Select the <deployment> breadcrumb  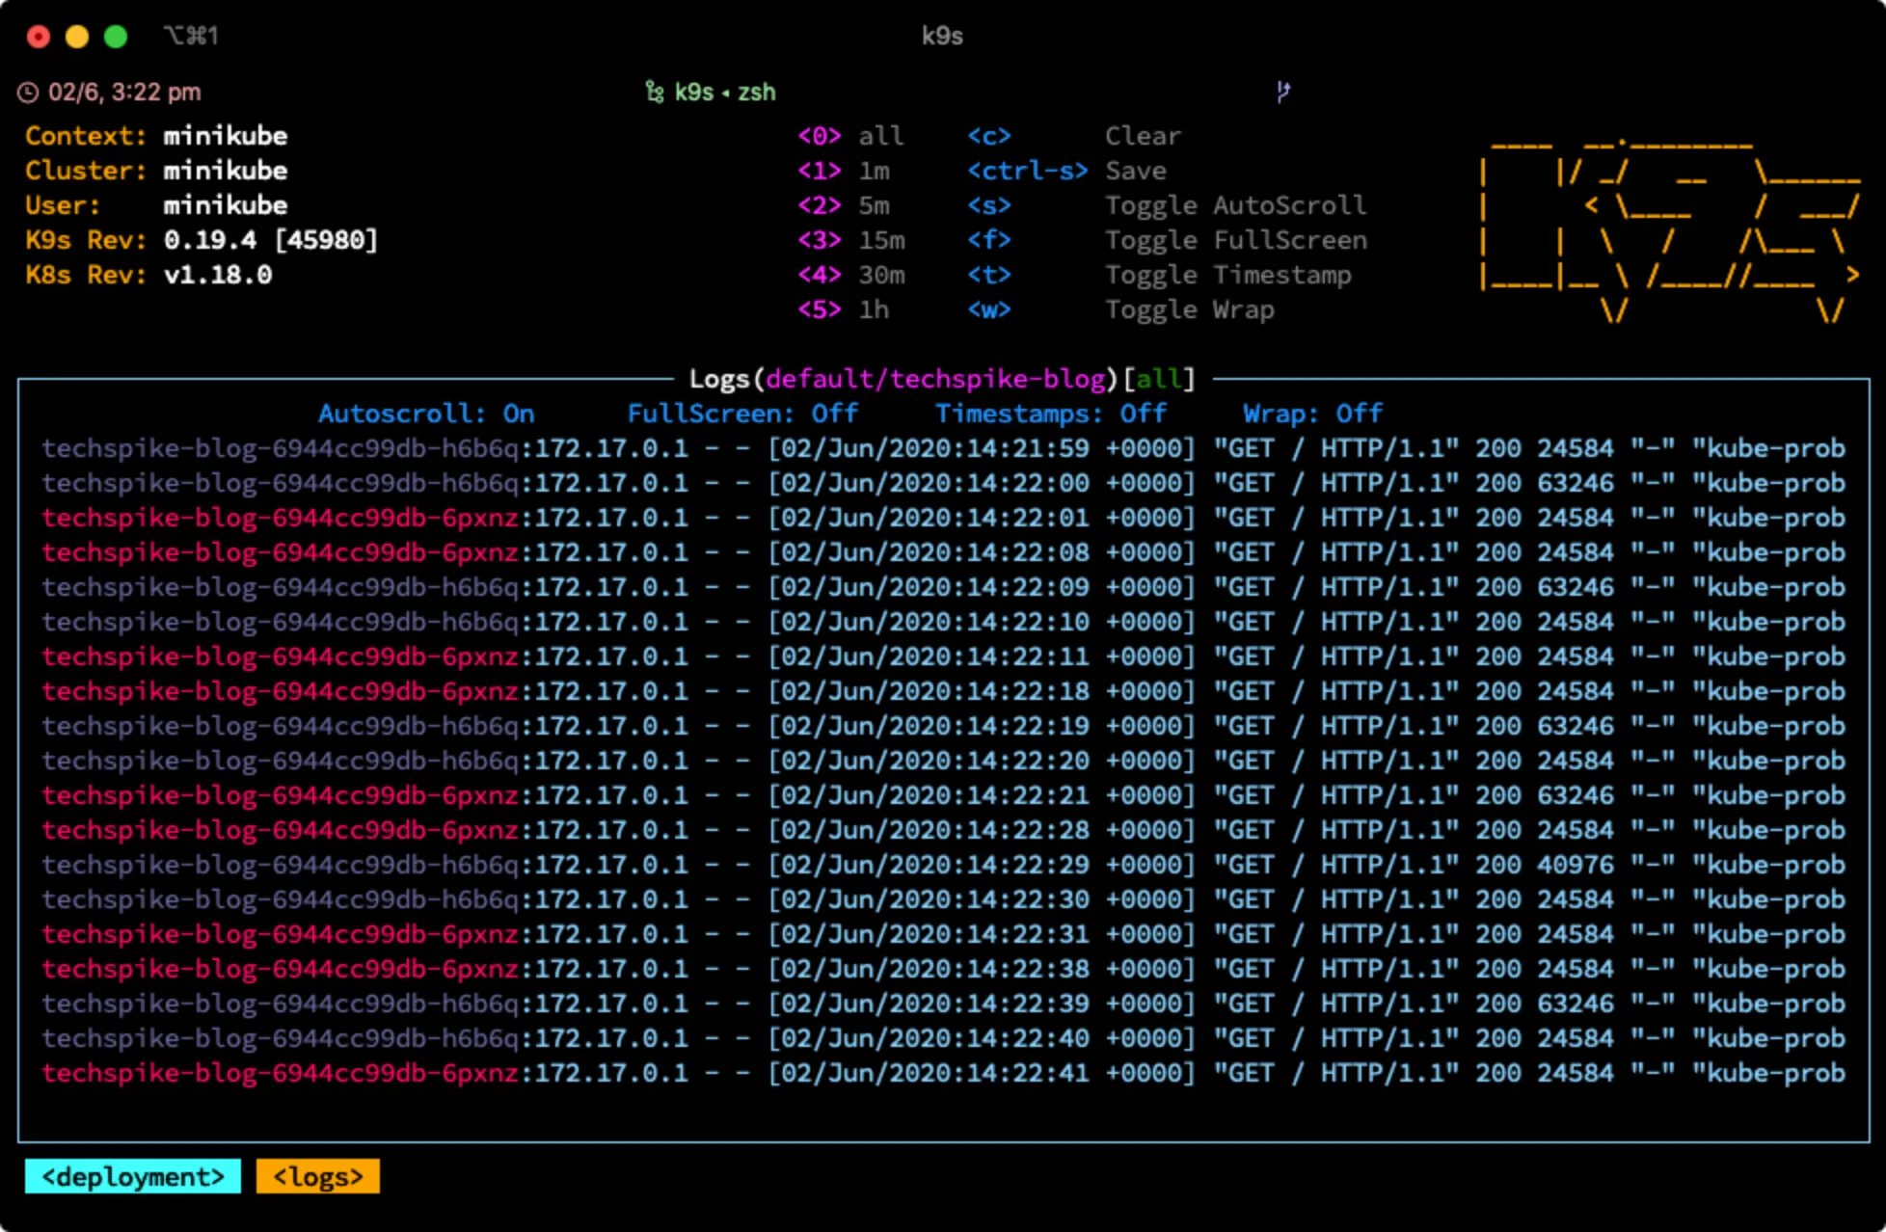click(x=133, y=1177)
